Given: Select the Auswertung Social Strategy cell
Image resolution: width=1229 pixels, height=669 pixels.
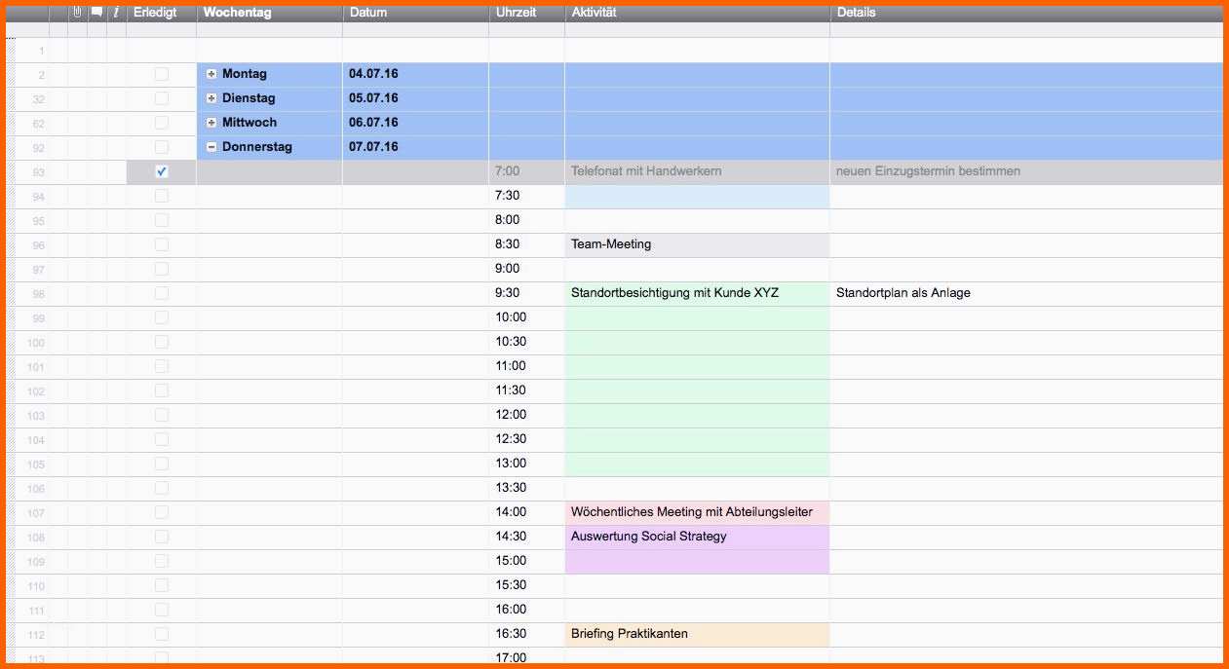Looking at the screenshot, I should 698,537.
